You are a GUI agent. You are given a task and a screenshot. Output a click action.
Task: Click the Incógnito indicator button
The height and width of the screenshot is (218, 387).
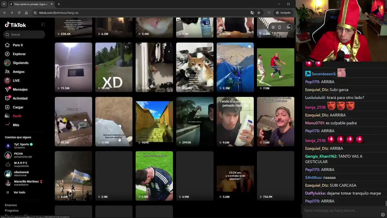[x=283, y=13]
